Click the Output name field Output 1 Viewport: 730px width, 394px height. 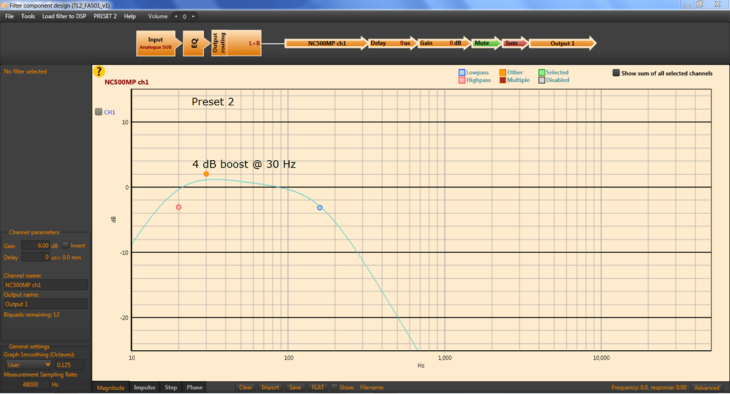[46, 304]
